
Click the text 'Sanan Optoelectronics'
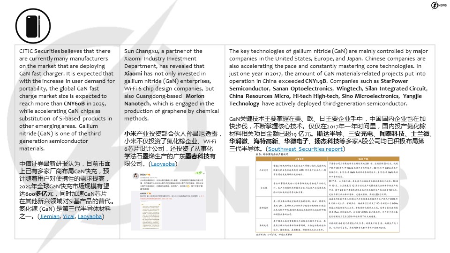[x=302, y=89]
